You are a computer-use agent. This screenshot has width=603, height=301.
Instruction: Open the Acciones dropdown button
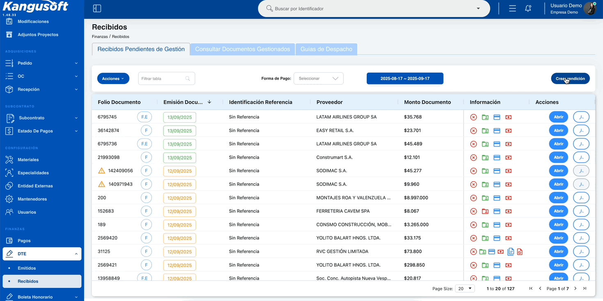[x=113, y=78]
